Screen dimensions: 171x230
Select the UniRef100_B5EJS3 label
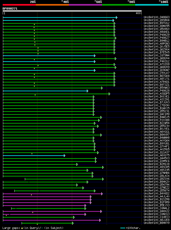pos(157,205)
